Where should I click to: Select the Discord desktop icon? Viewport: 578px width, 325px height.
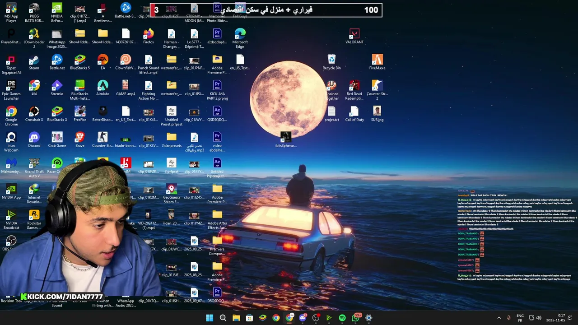click(x=34, y=139)
